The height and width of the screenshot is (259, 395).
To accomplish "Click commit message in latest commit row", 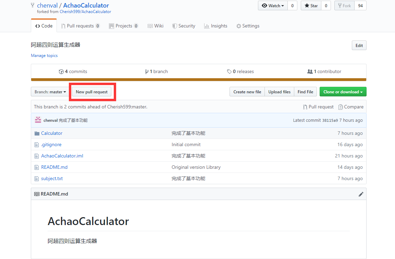I will 73,120.
